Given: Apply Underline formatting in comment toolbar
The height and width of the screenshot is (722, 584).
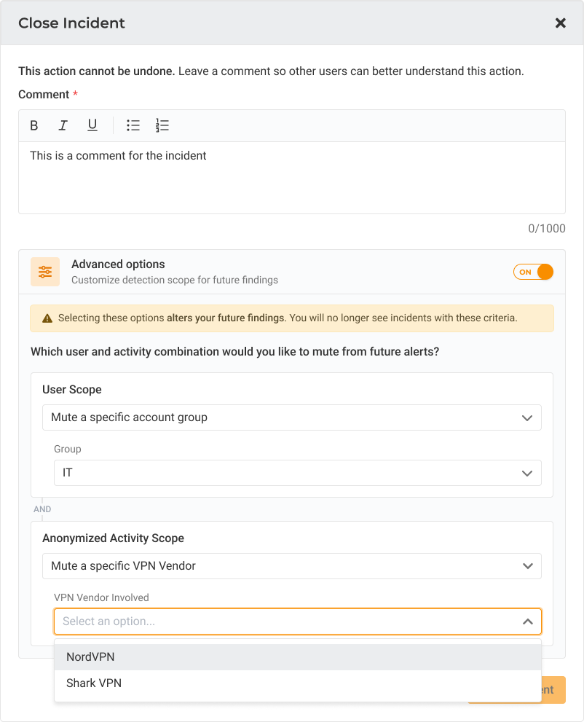Looking at the screenshot, I should pos(92,126).
